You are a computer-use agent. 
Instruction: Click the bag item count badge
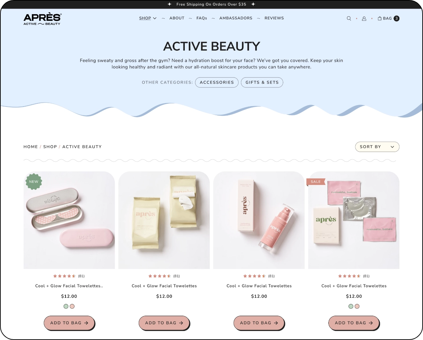click(x=396, y=18)
